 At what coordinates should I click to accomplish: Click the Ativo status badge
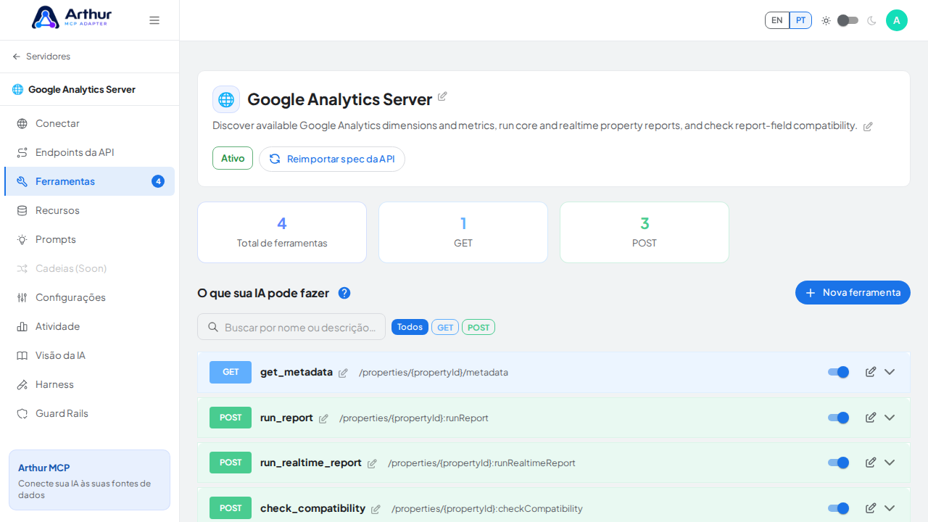click(233, 158)
